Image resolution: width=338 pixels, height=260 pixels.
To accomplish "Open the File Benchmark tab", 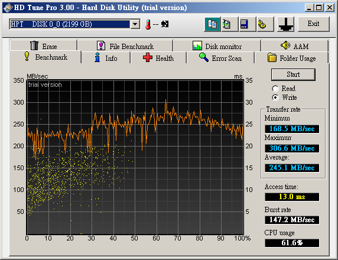I will pos(125,46).
